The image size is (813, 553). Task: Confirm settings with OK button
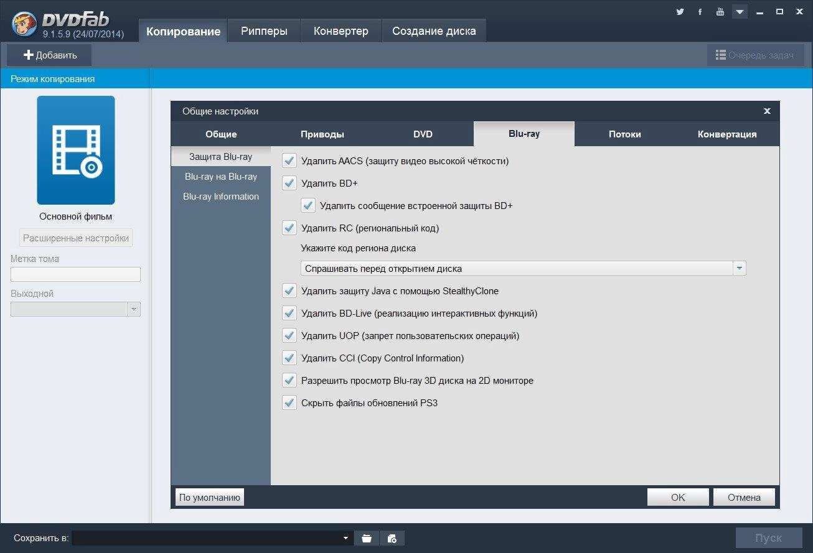678,497
